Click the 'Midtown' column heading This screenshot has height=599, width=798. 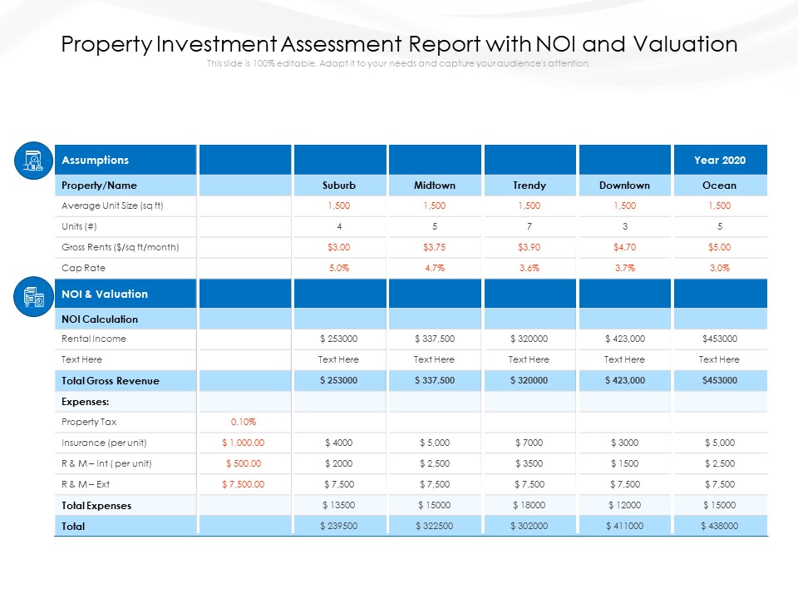tap(435, 186)
